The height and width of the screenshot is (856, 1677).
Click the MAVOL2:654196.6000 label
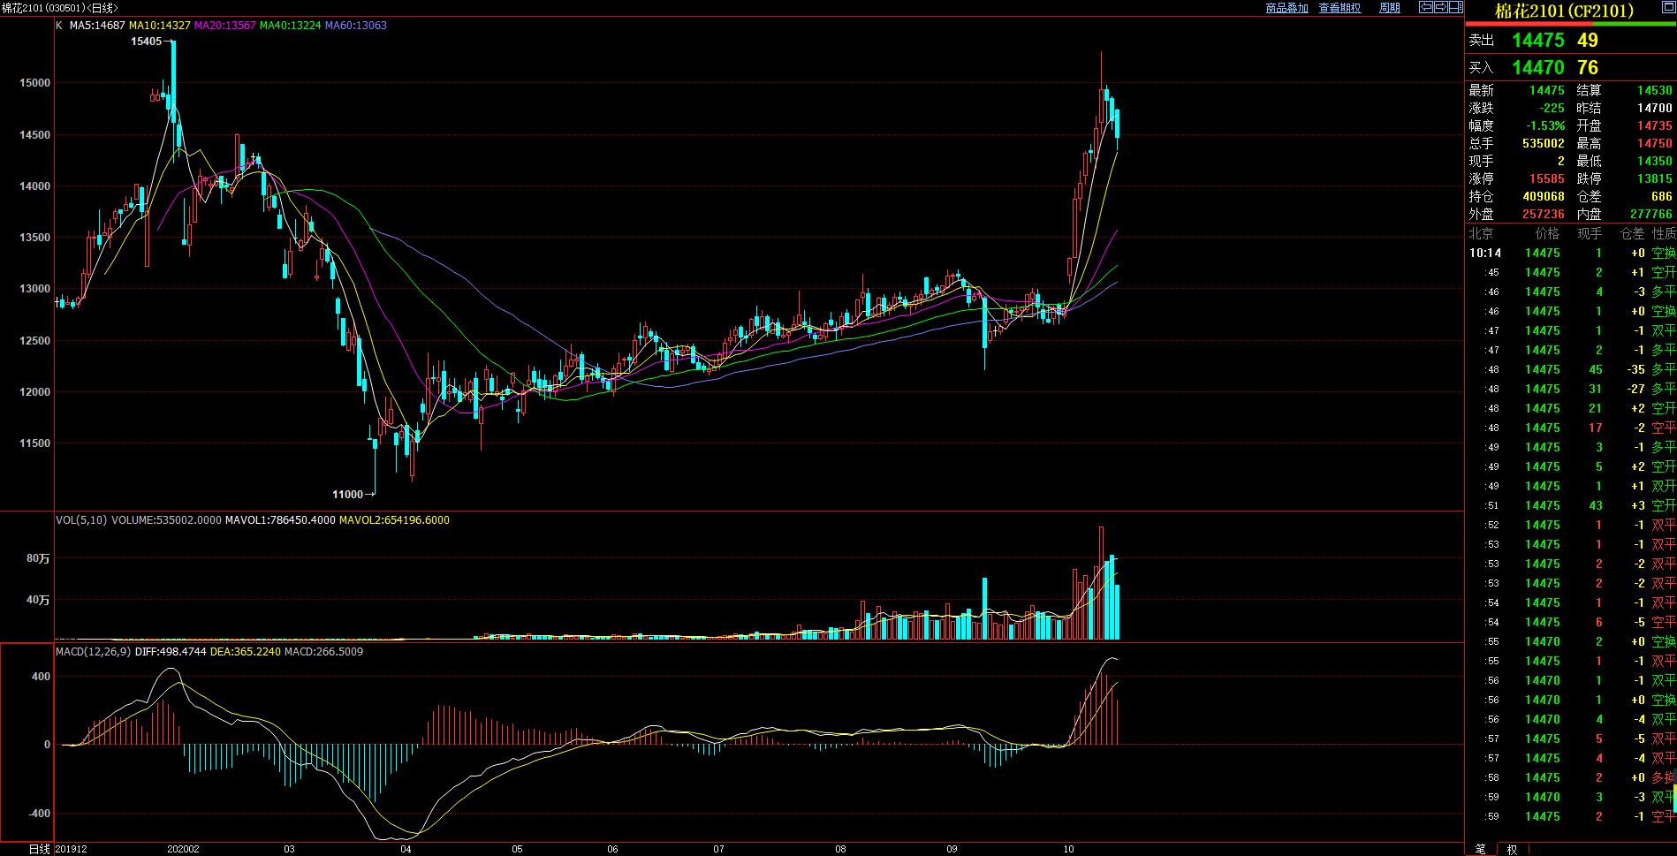click(x=394, y=520)
